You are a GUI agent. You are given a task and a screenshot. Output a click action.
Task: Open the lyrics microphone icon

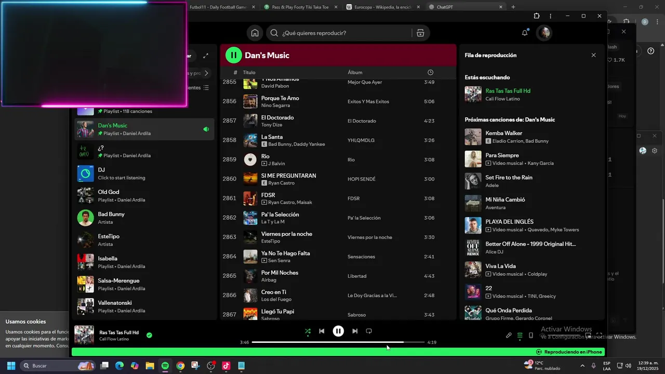(x=509, y=335)
